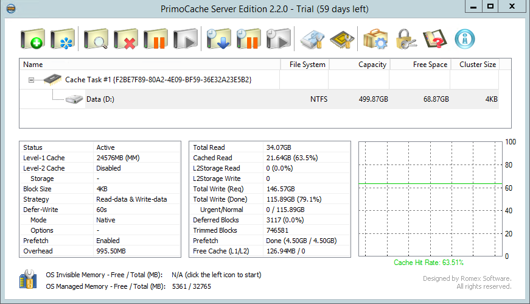Select the Data (D:) volume row

click(x=259, y=99)
